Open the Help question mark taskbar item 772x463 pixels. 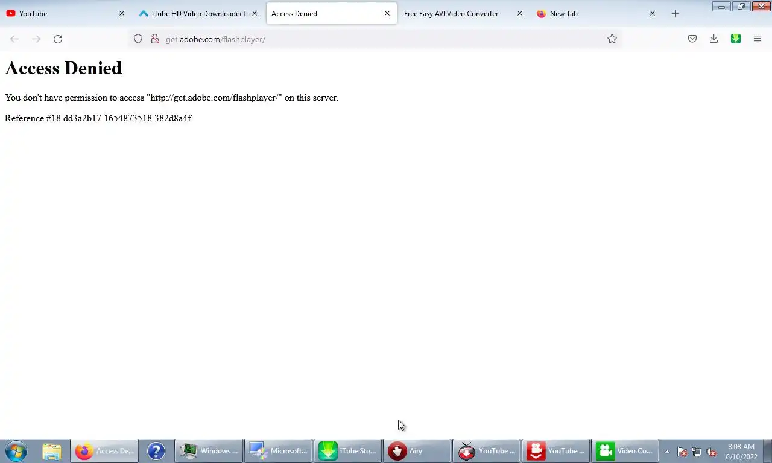(156, 451)
